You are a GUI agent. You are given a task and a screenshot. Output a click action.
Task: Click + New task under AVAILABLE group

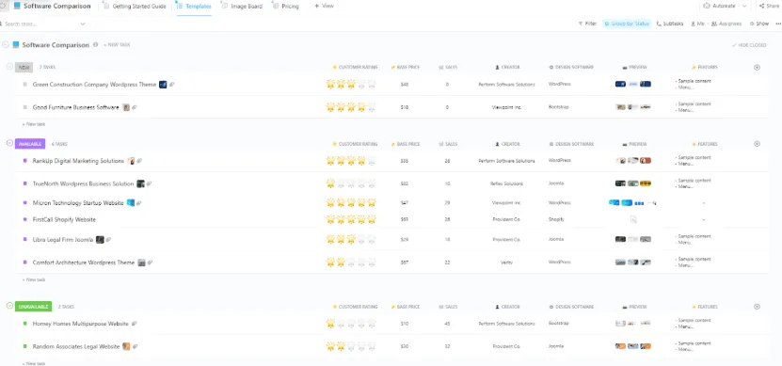(34, 279)
